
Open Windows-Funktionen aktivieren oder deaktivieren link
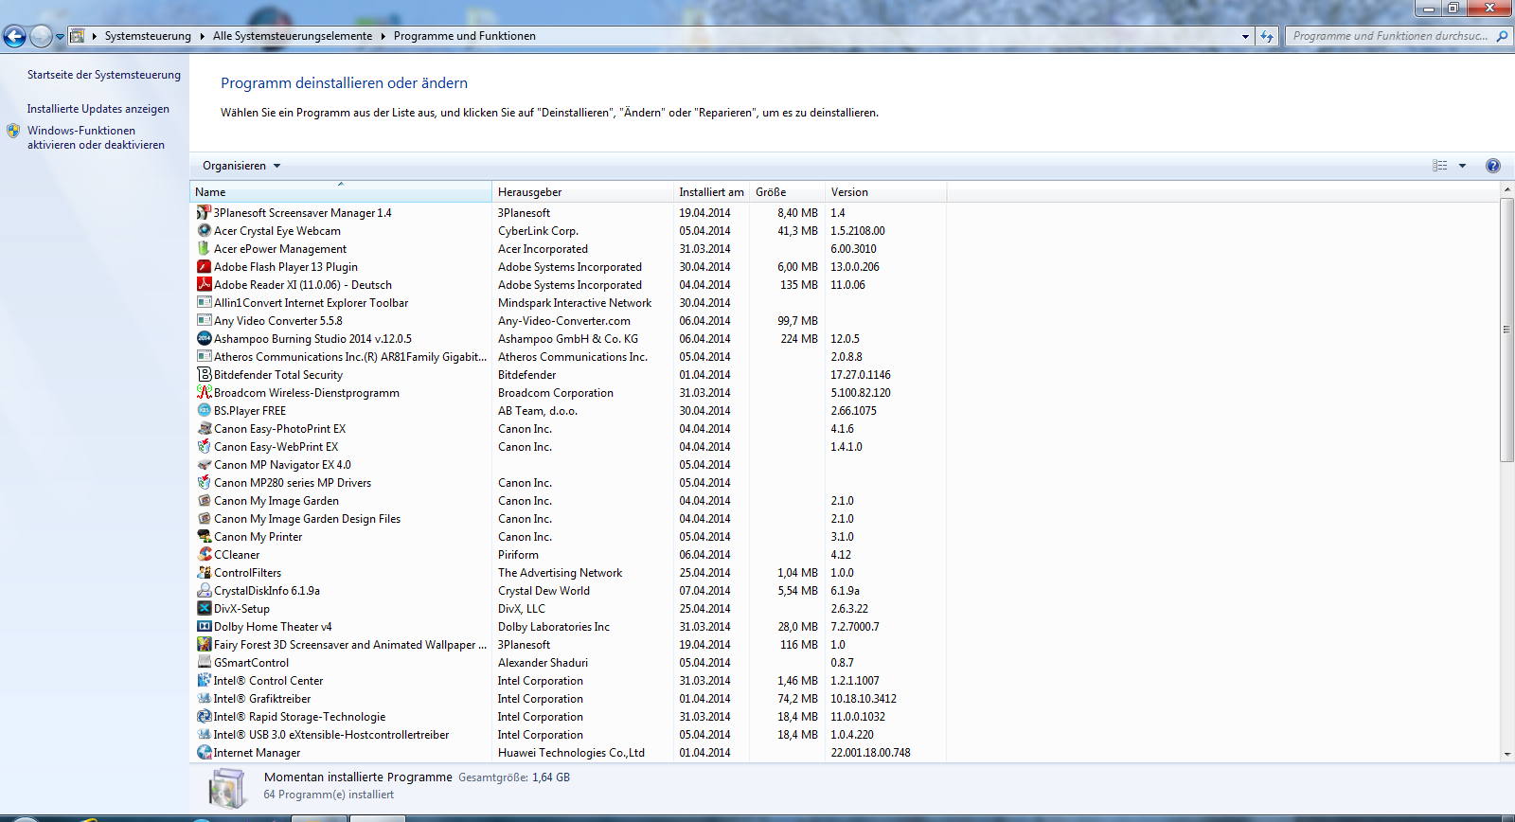[96, 138]
